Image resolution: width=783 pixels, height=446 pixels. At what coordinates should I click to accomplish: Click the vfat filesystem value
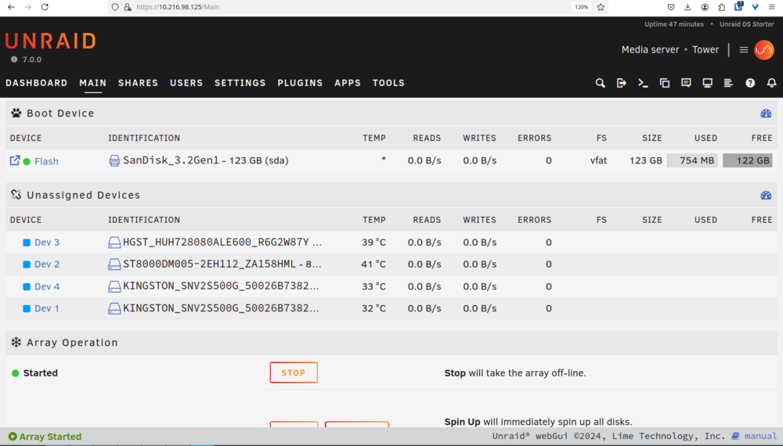tap(598, 160)
